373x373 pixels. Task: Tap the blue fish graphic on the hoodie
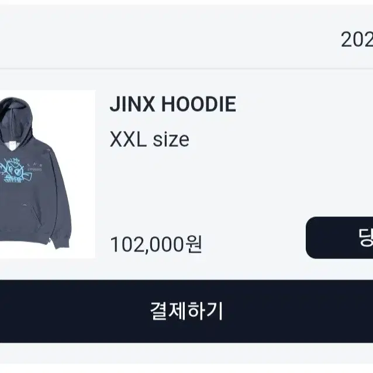click(16, 171)
